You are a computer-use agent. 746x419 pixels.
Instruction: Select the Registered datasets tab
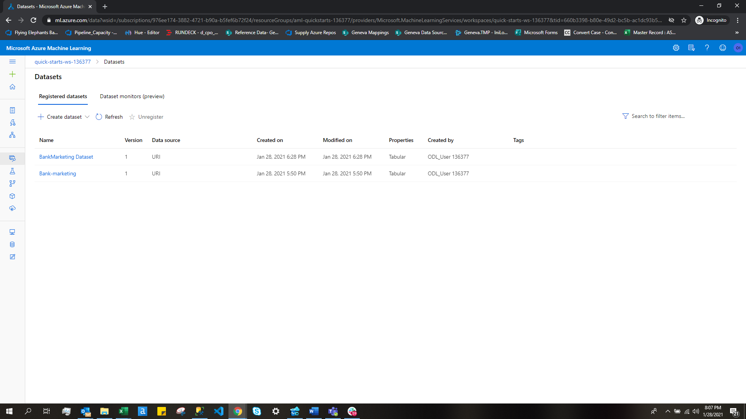click(63, 96)
